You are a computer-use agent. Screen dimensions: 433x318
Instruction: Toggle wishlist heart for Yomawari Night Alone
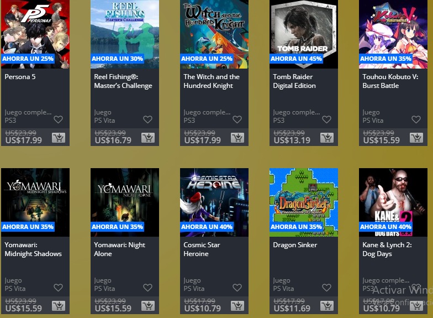[148, 288]
